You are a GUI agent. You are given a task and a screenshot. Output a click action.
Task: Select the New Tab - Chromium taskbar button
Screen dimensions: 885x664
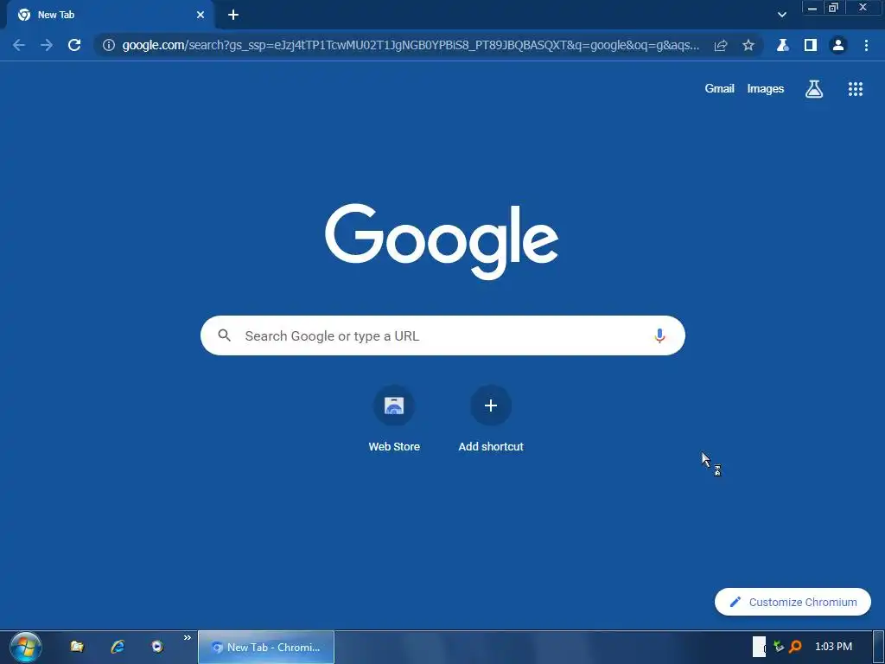point(266,647)
